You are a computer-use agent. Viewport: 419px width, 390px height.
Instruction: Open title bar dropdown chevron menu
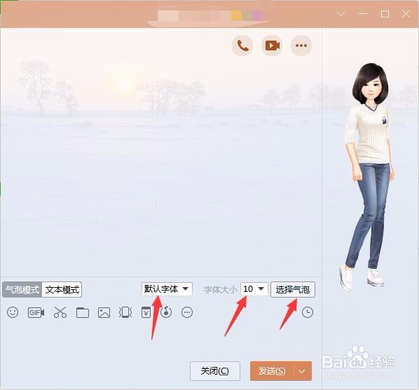[341, 13]
